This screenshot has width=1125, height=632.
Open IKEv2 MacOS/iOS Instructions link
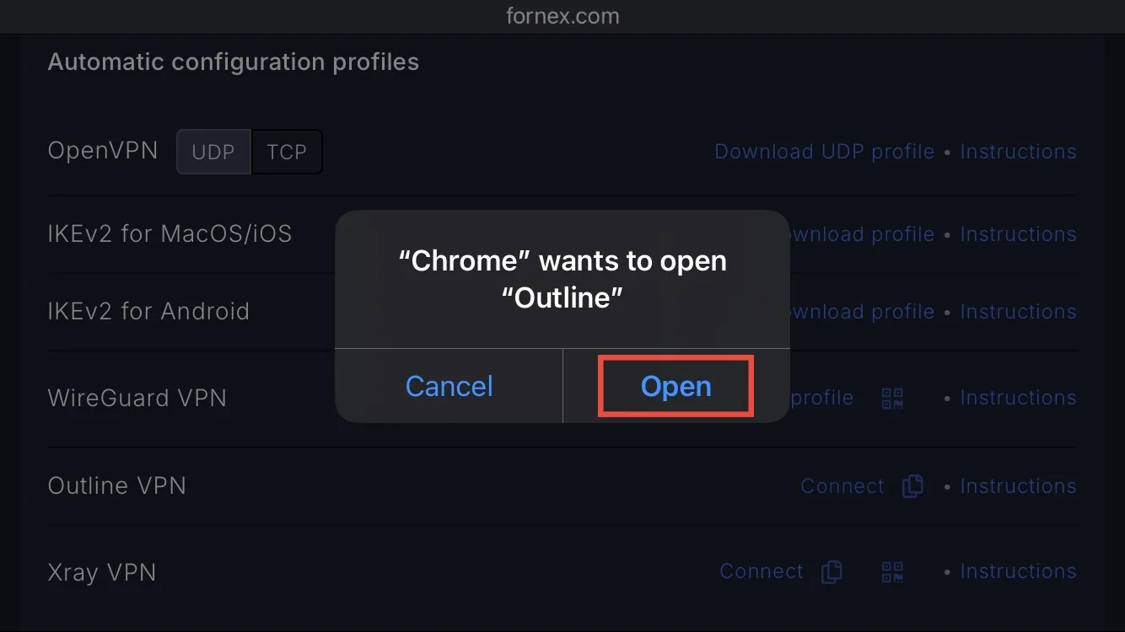(1018, 234)
